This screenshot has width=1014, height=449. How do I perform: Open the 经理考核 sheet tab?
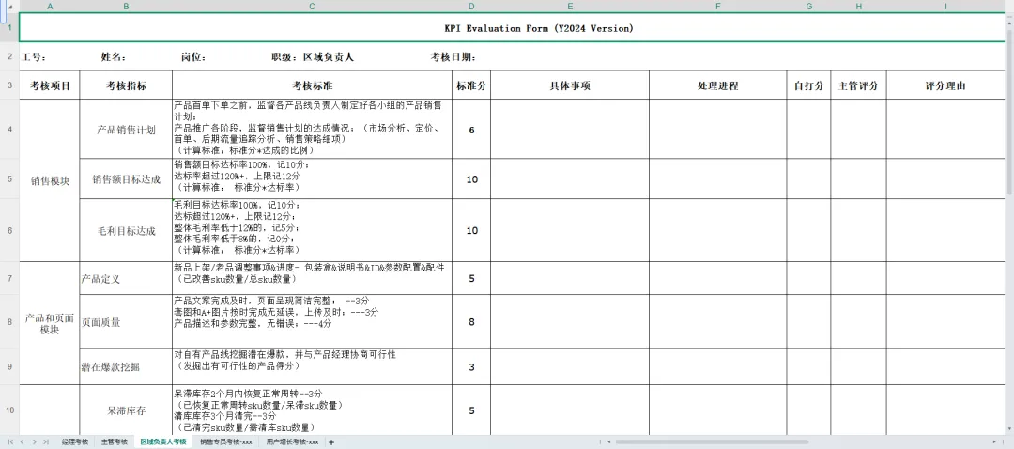coord(75,442)
